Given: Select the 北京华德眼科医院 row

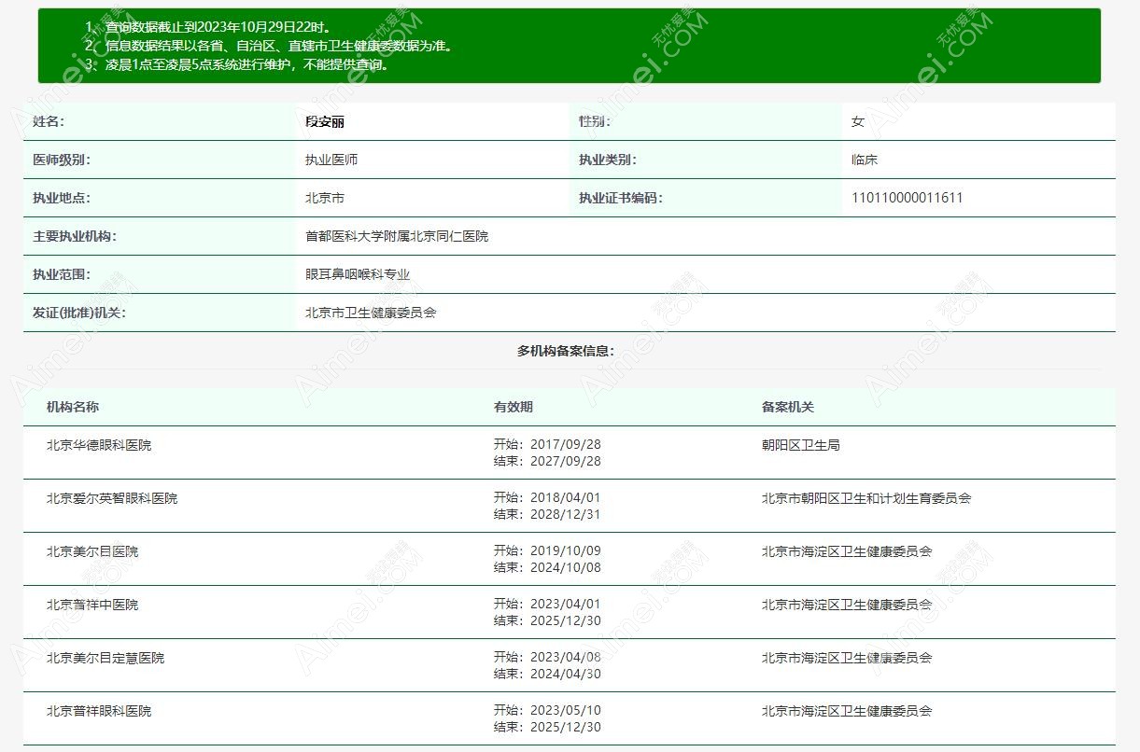Looking at the screenshot, I should click(570, 453).
